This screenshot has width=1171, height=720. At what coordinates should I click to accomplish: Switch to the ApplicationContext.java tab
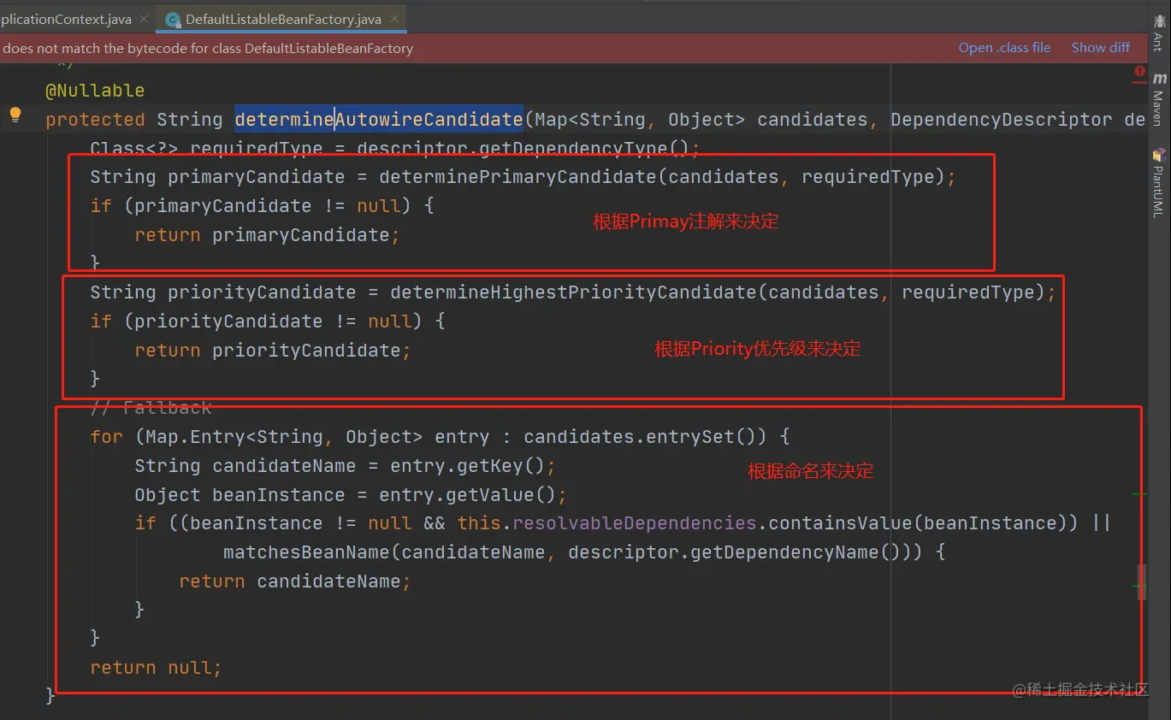[66, 20]
